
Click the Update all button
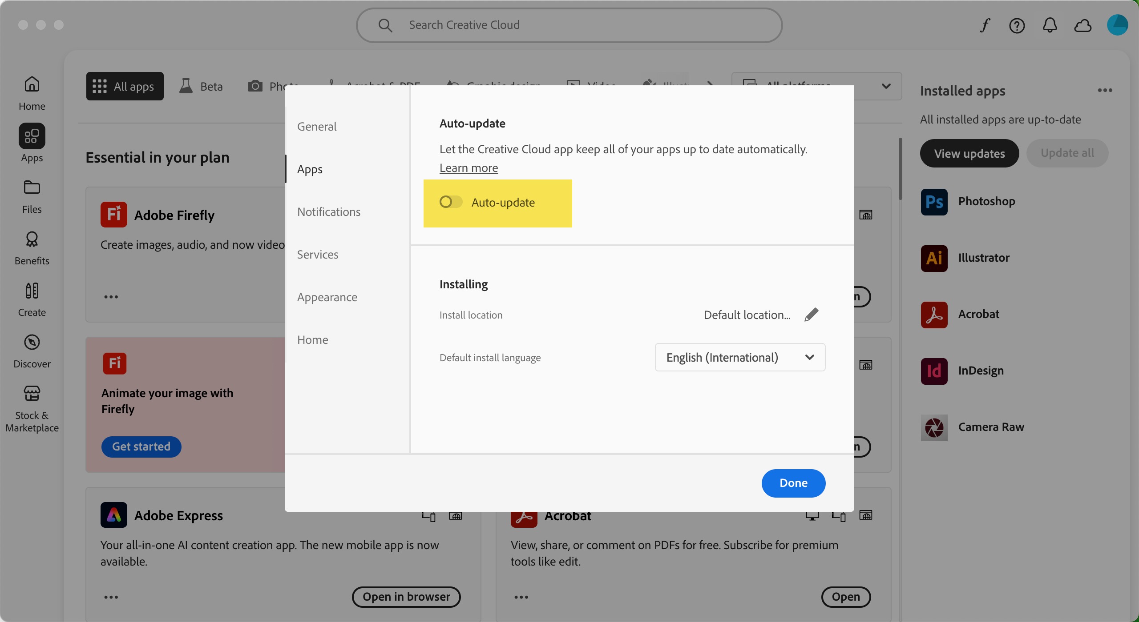click(x=1067, y=153)
